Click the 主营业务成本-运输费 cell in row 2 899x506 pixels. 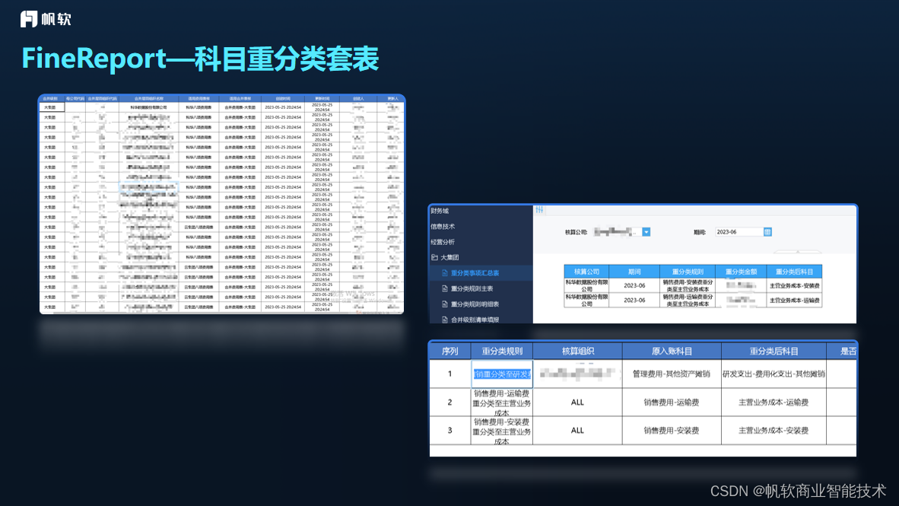774,403
